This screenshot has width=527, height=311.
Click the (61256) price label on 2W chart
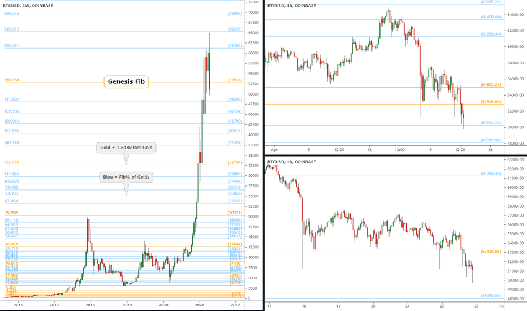pos(235,45)
